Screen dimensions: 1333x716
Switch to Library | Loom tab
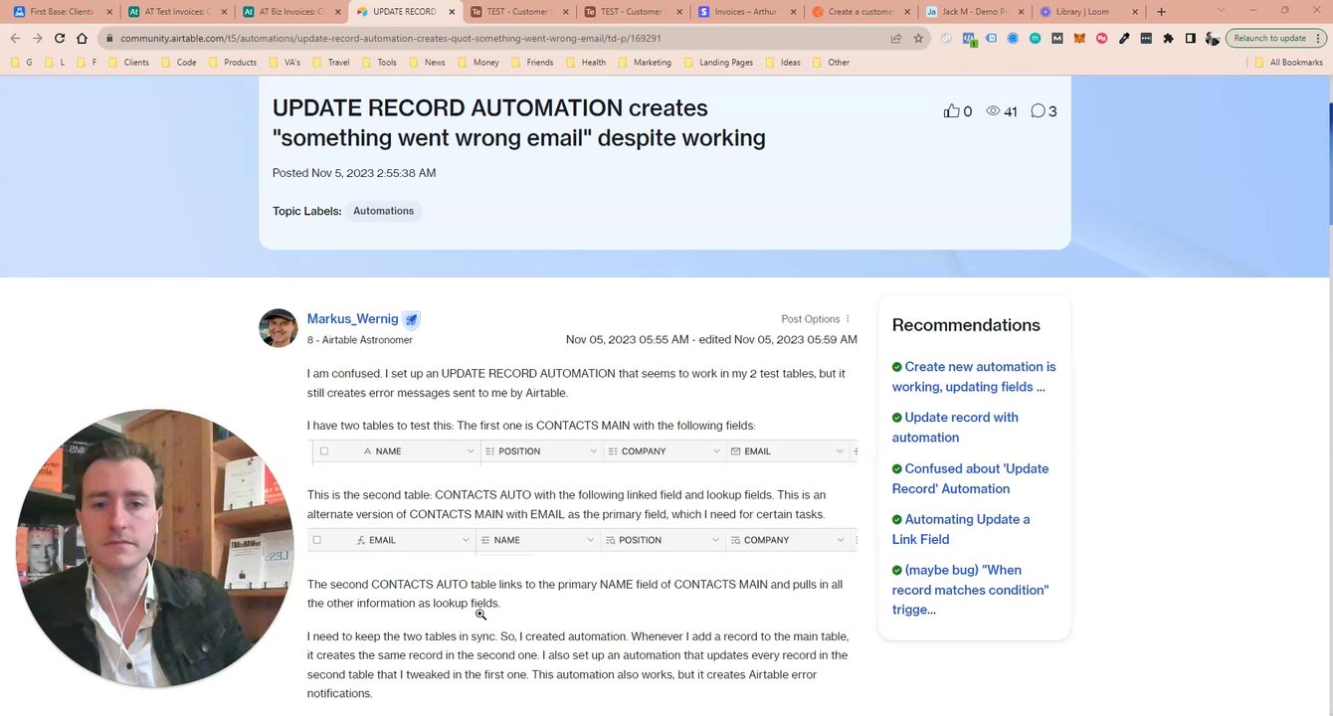tap(1088, 12)
